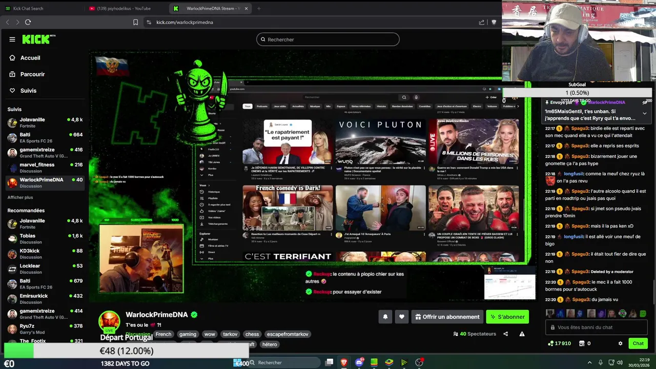Open Brave shields icon

(494, 22)
